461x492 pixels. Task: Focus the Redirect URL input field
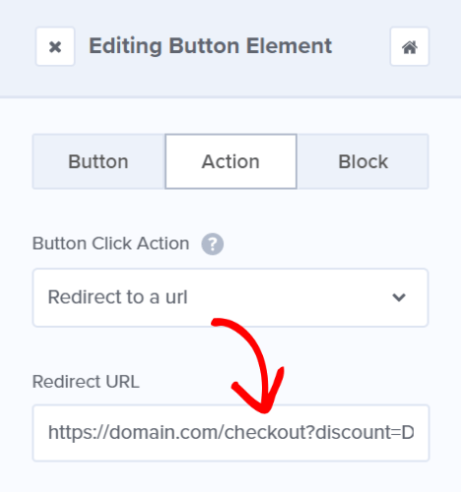(230, 433)
